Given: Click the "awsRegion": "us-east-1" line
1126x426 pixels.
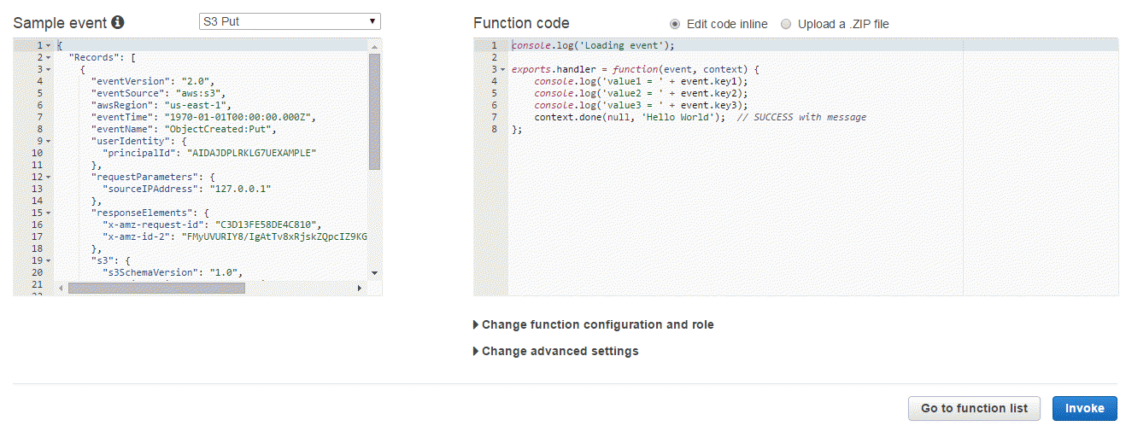Looking at the screenshot, I should pyautogui.click(x=161, y=105).
